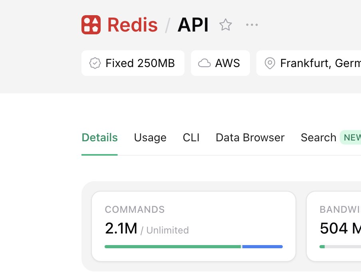Click the 2.1M commands value
Image resolution: width=361 pixels, height=277 pixels.
tap(121, 228)
